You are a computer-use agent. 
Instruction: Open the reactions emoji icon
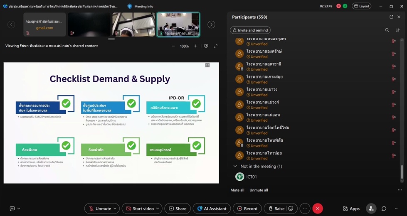point(291,209)
